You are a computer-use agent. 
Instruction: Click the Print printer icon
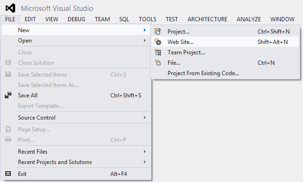click(8, 139)
